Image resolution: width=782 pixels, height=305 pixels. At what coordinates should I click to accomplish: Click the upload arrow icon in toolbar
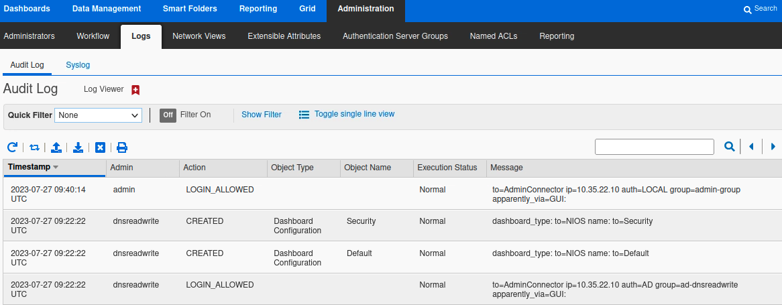[x=56, y=147]
